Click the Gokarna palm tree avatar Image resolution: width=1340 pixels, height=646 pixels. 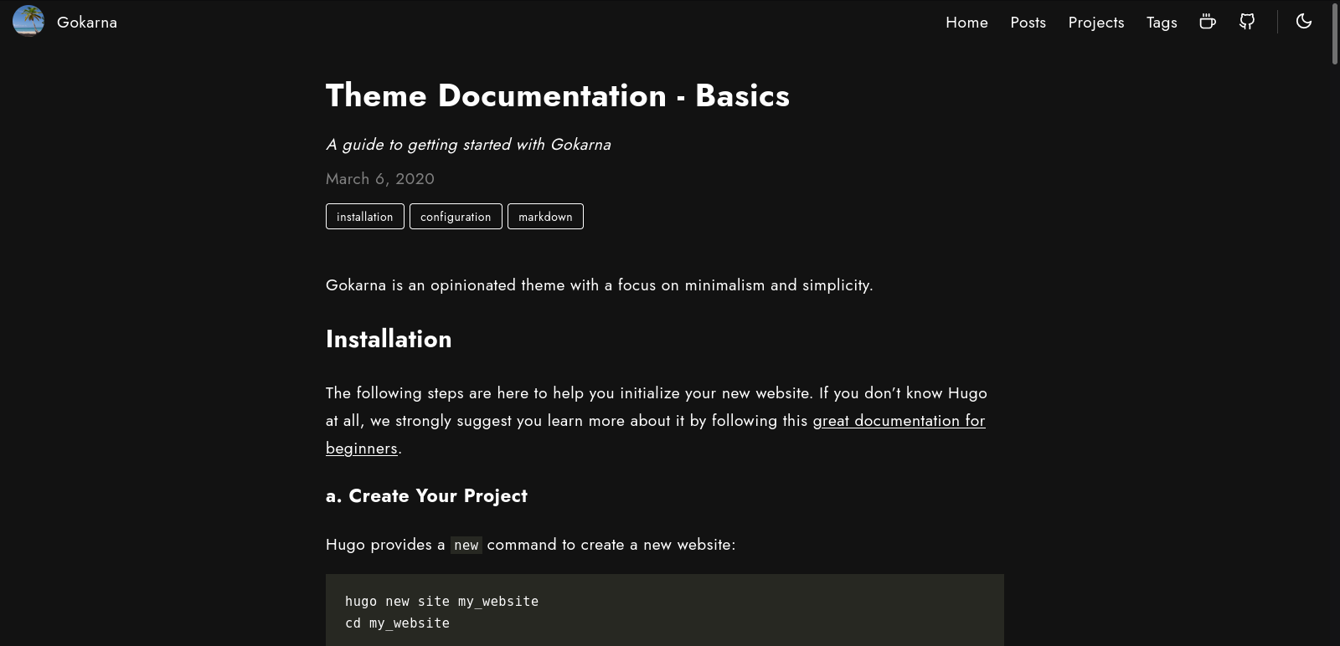click(x=28, y=22)
